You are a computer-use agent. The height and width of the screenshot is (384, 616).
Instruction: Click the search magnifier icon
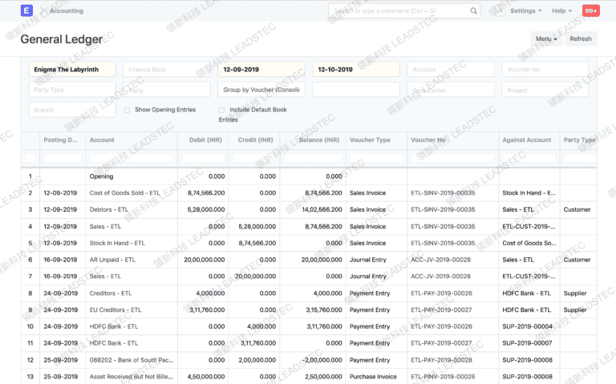473,11
